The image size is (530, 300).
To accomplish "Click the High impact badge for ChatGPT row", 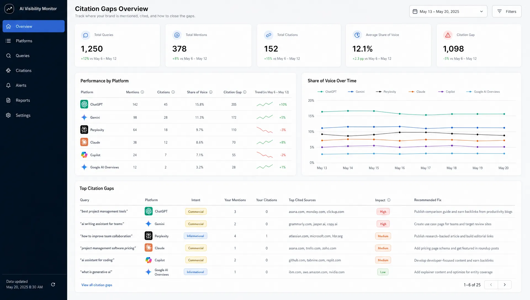I will (383, 211).
